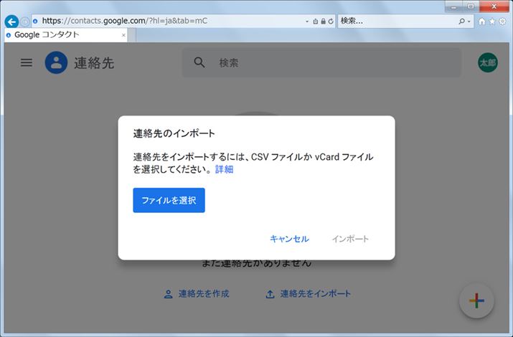
Task: Click the browser forward arrow button
Action: click(25, 22)
